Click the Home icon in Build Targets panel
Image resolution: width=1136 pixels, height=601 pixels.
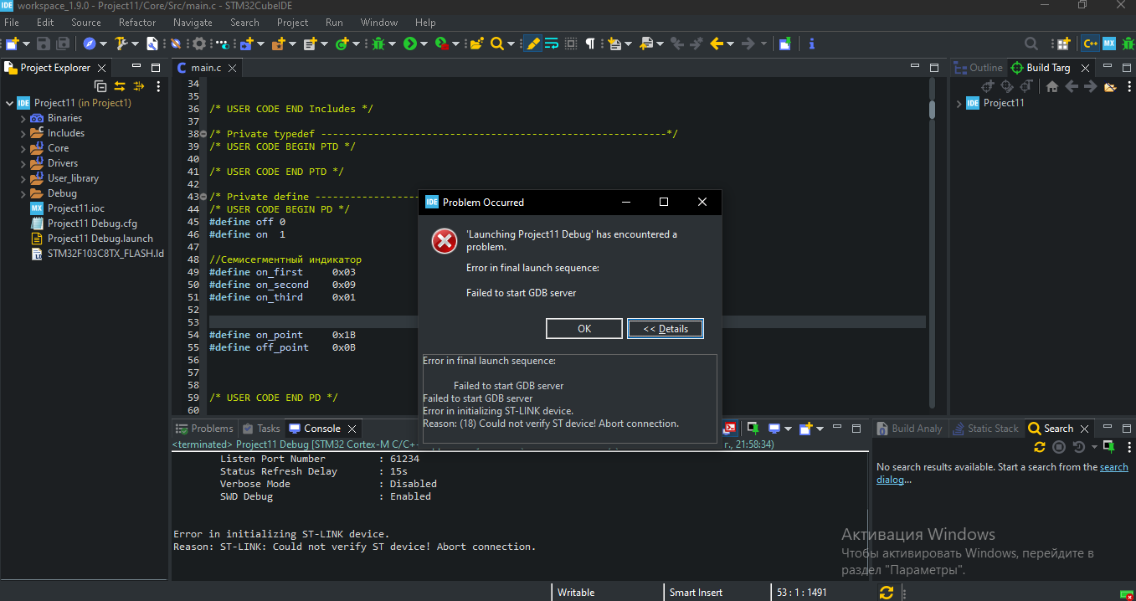pyautogui.click(x=1052, y=86)
